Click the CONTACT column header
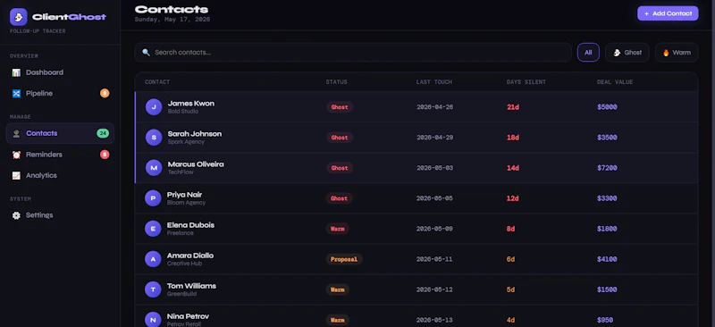The height and width of the screenshot is (327, 715). [157, 82]
